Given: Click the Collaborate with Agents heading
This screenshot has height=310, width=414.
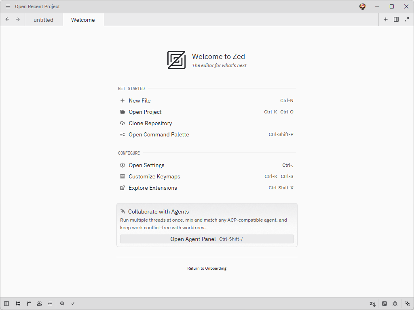Looking at the screenshot, I should [x=158, y=212].
